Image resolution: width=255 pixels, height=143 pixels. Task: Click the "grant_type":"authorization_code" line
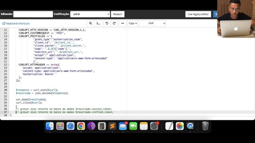click(x=58, y=39)
